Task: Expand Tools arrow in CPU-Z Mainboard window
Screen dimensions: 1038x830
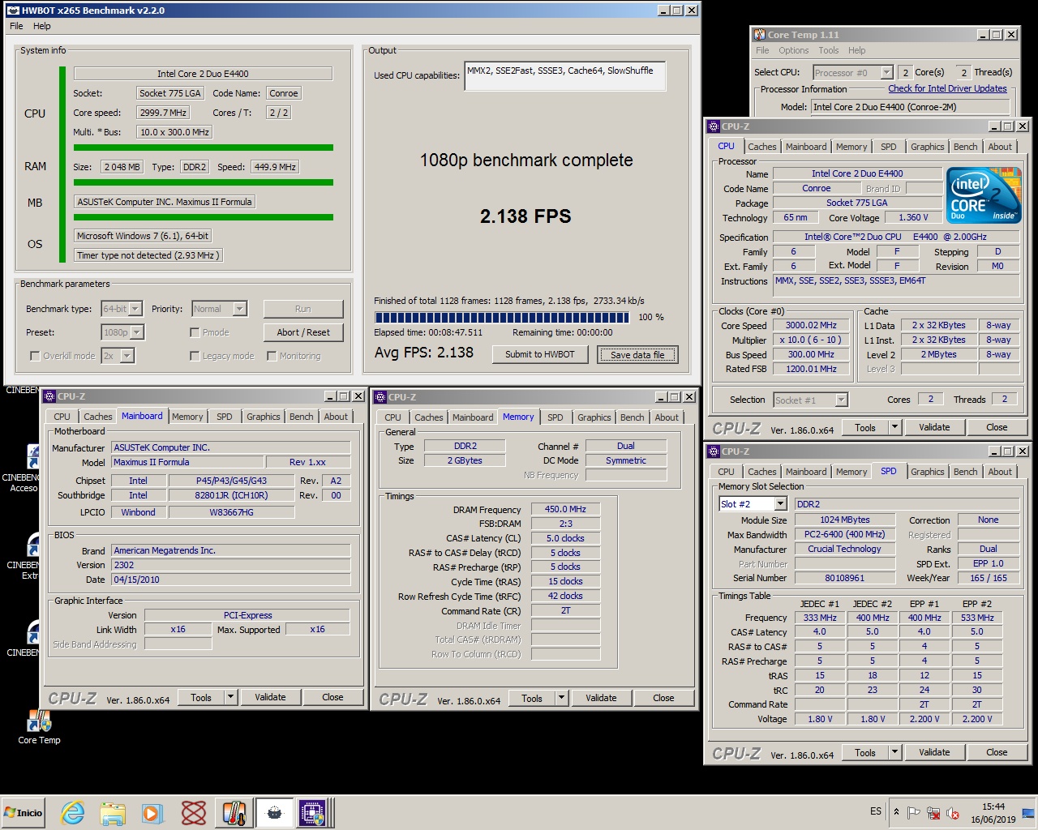Action: tap(230, 697)
